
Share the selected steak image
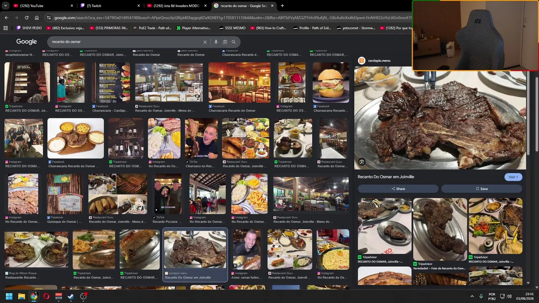tap(398, 189)
